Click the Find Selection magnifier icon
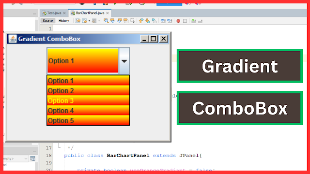Viewport: 310px width, 174px height. [x=106, y=21]
